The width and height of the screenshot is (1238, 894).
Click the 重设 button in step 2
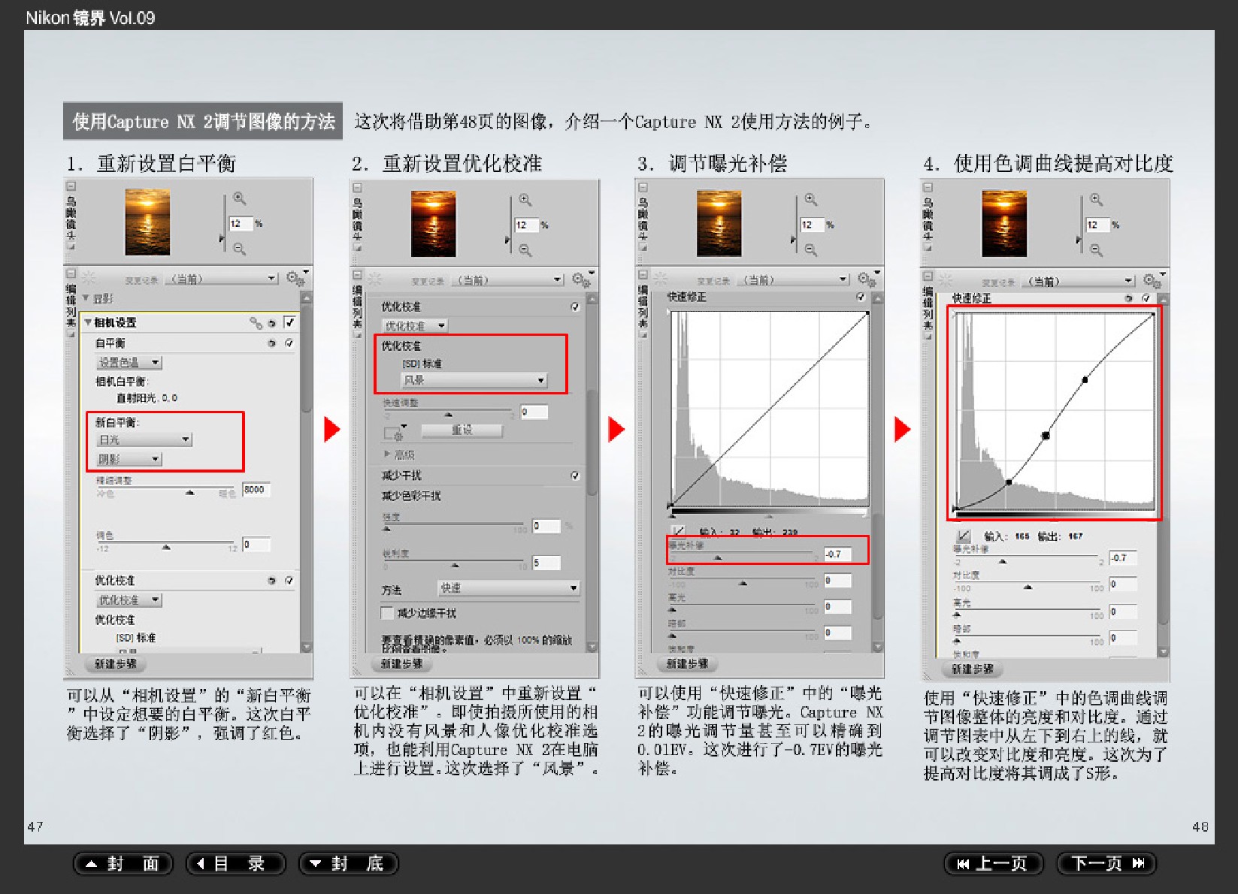[462, 430]
